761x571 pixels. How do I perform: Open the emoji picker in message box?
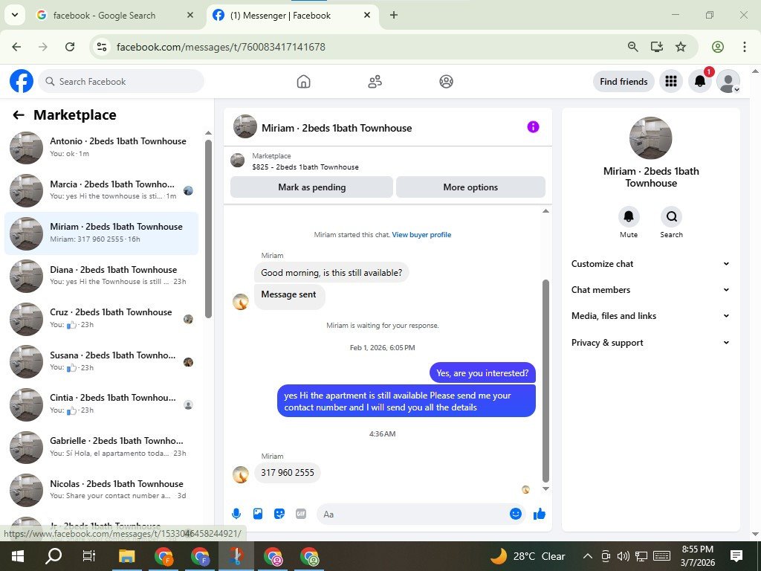(516, 514)
